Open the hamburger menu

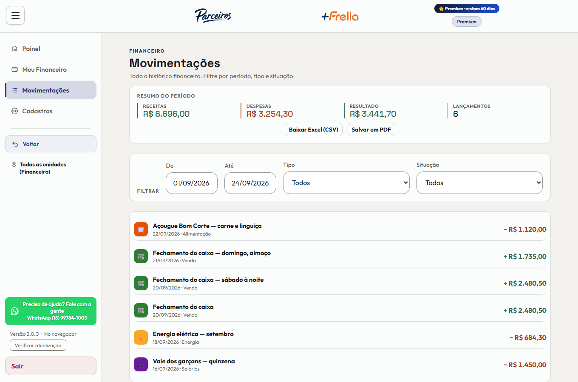pyautogui.click(x=15, y=16)
